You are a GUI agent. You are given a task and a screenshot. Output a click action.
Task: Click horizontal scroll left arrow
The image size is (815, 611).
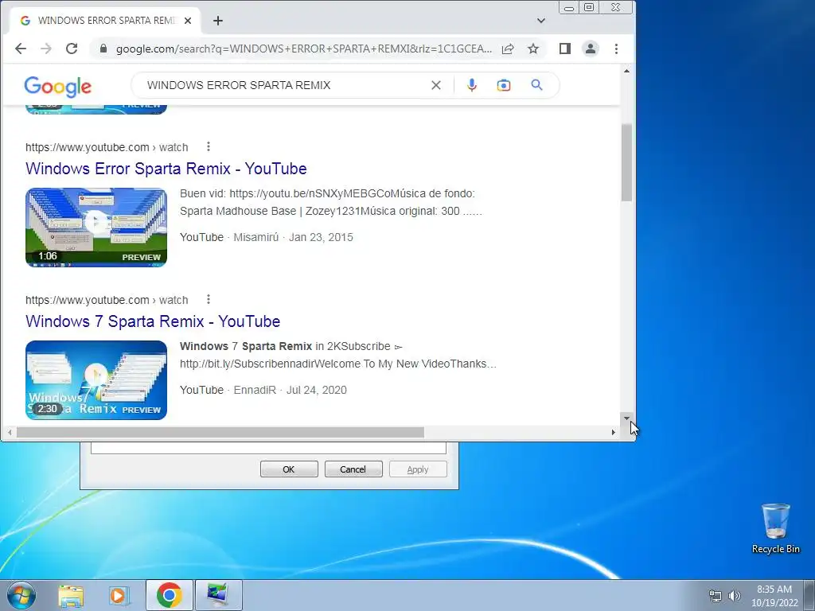10,432
